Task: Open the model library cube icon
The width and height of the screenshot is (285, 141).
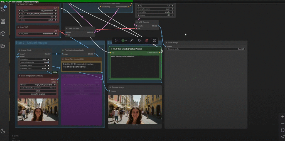Action: pyautogui.click(x=3, y=34)
